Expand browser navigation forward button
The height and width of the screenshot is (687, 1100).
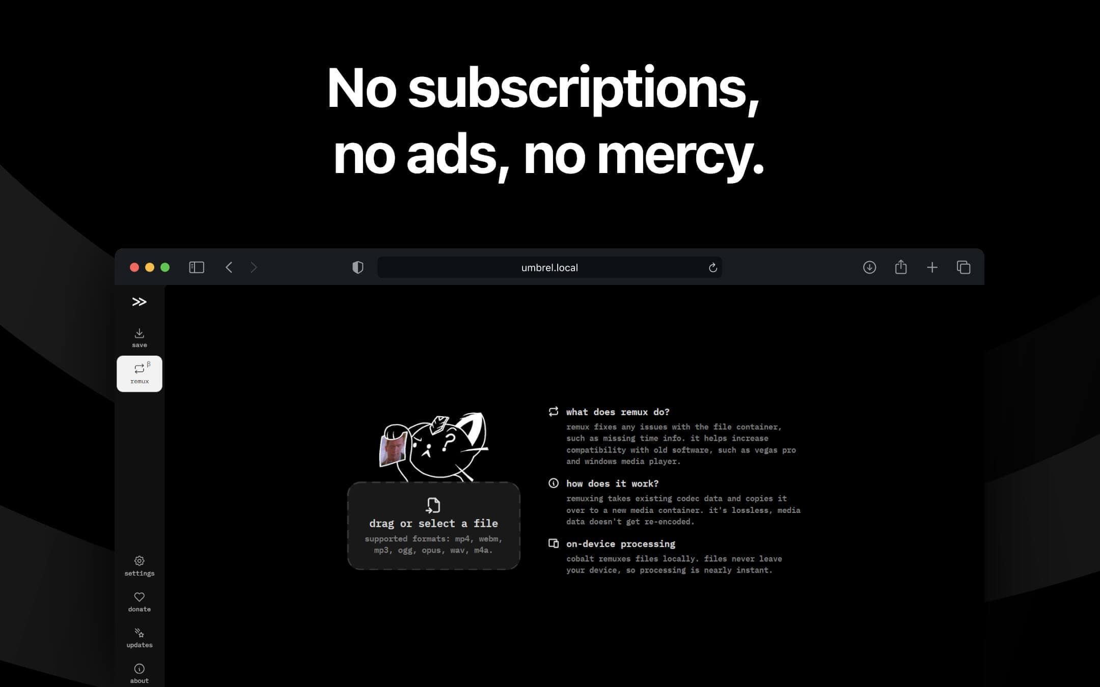pos(254,267)
